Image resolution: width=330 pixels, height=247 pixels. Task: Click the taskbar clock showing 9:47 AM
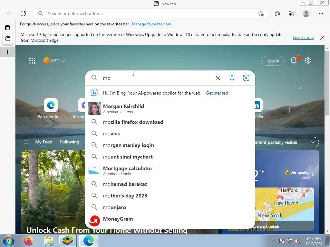click(314, 241)
